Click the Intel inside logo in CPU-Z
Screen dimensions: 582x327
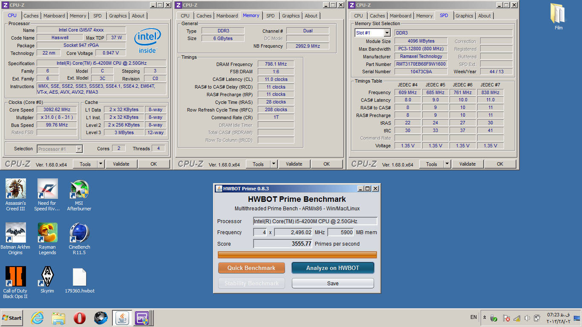[147, 41]
